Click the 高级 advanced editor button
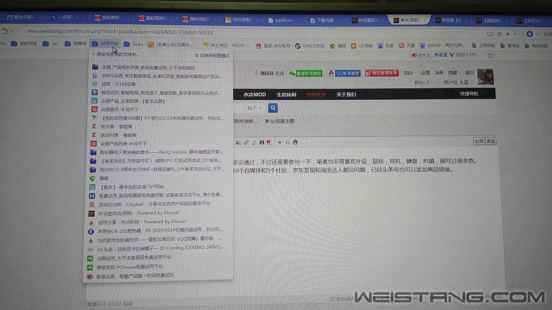Image resolution: width=552 pixels, height=310 pixels. coord(491,141)
